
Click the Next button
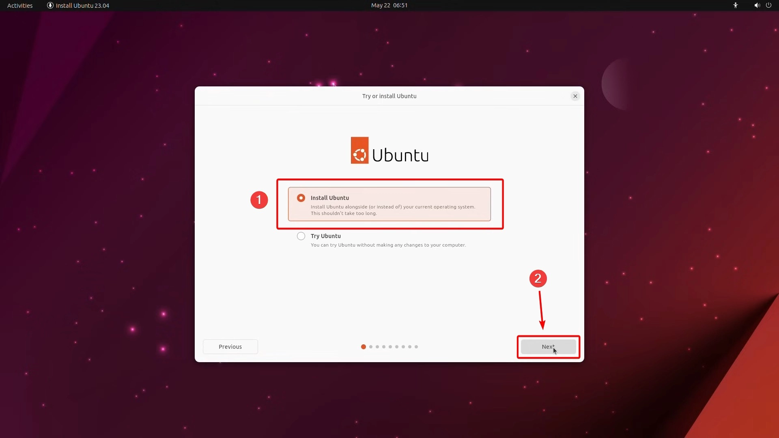coord(548,347)
